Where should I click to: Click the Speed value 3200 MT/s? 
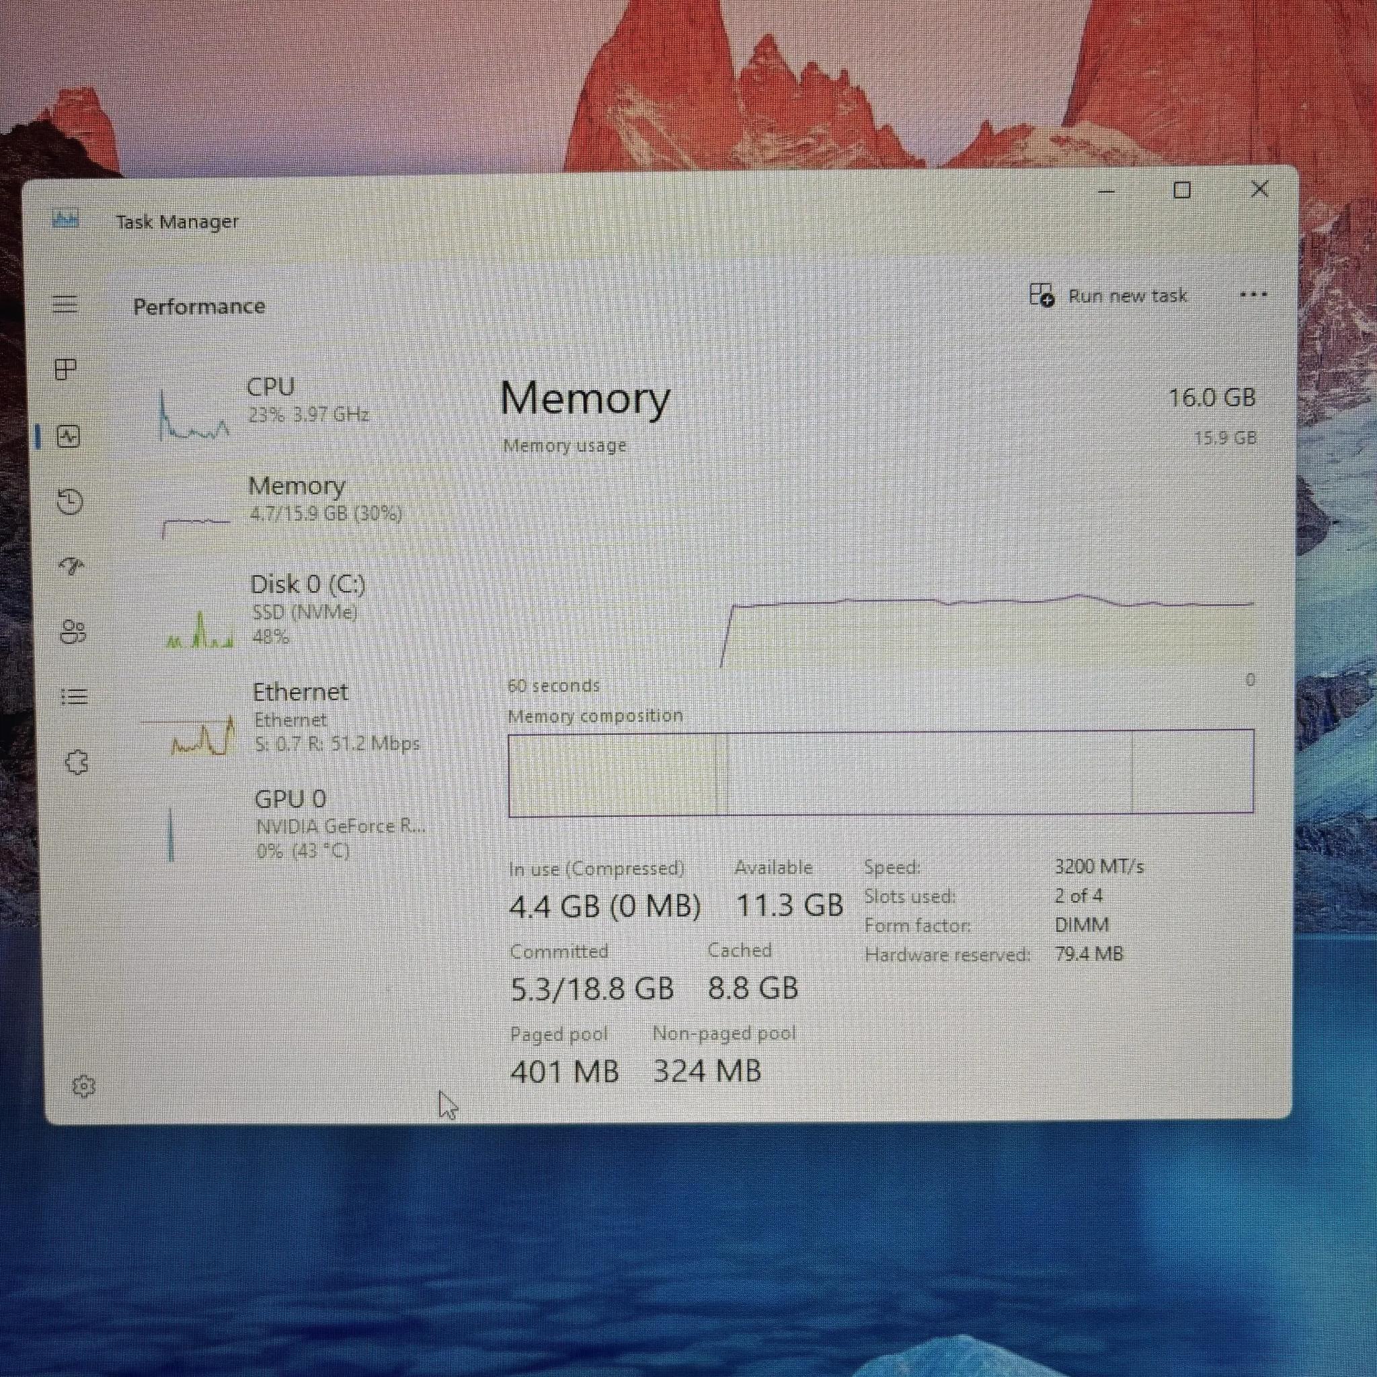[x=1099, y=867]
